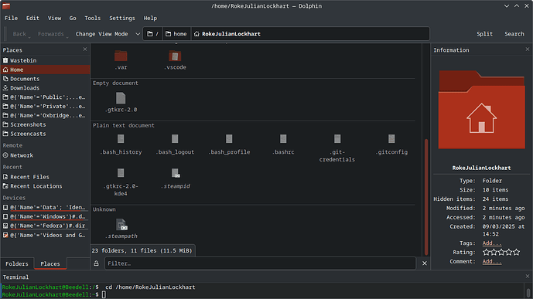The width and height of the screenshot is (533, 299).
Task: Open the View menu
Action: click(x=54, y=19)
